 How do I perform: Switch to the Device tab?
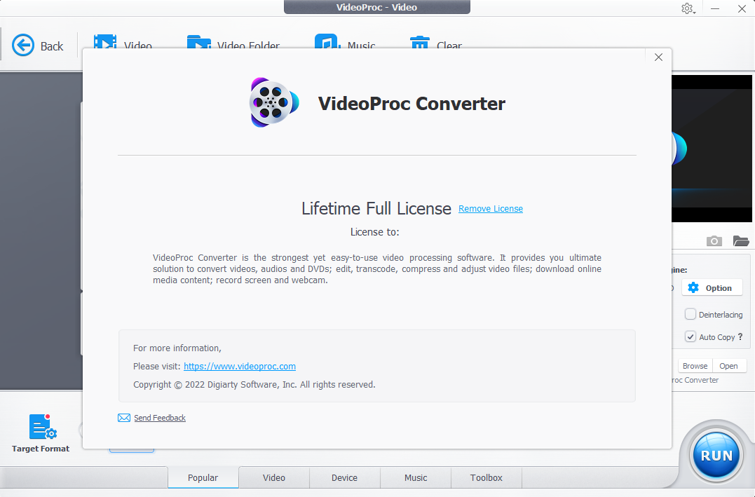point(344,478)
